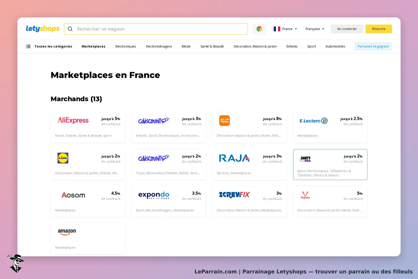The image size is (418, 279).
Task: Open Toutes les catégories menu
Action: (x=49, y=46)
